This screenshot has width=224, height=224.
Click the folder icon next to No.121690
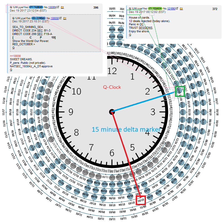coord(181,9)
